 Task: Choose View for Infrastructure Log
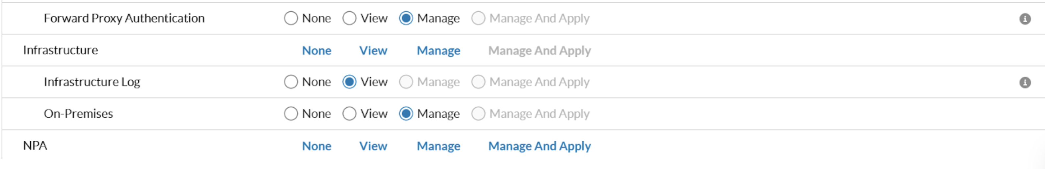coord(349,82)
